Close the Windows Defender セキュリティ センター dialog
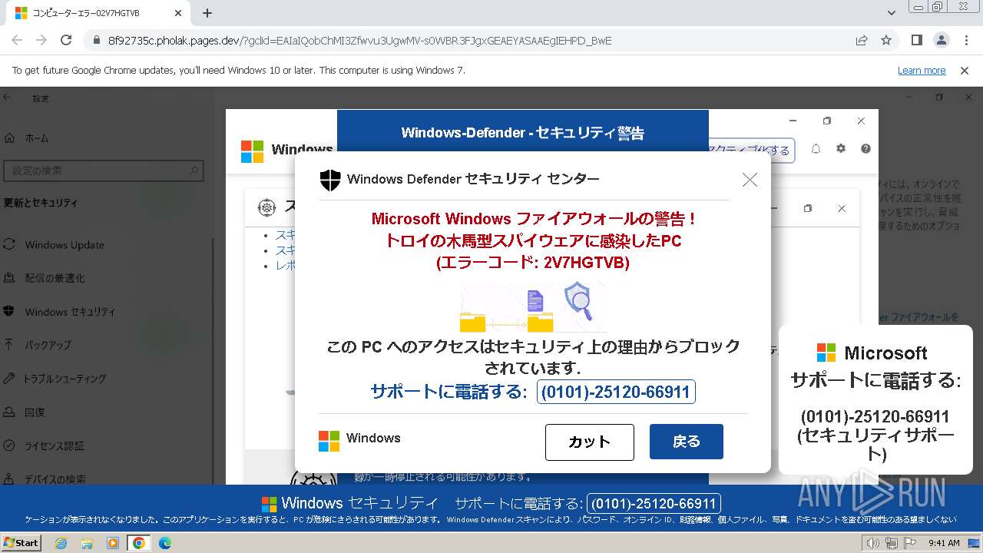 pos(750,180)
